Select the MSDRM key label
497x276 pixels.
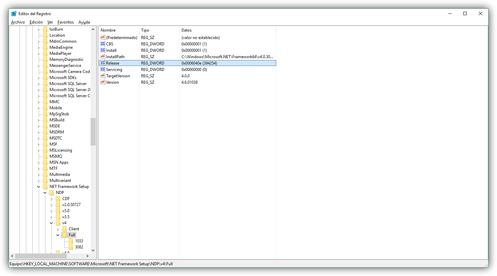coord(57,132)
